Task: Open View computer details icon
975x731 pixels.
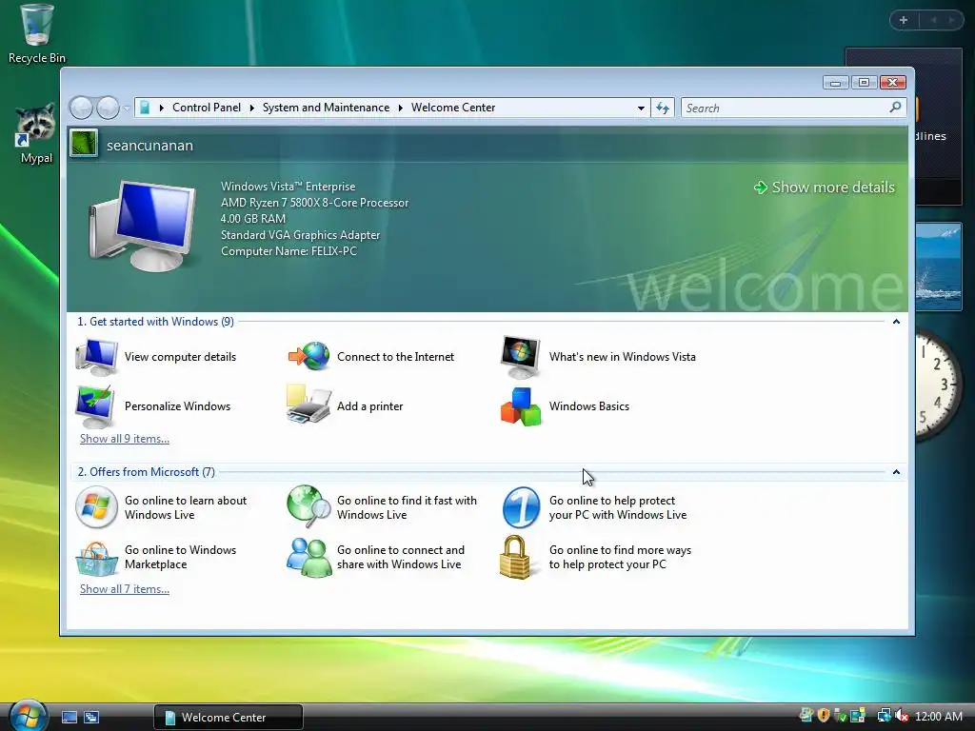Action: (96, 357)
